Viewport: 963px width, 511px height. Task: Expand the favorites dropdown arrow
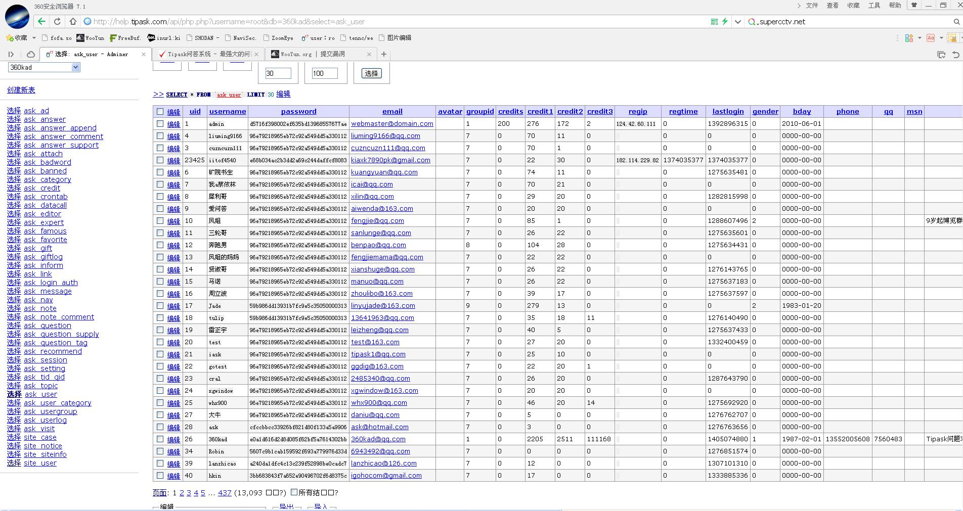(x=34, y=38)
